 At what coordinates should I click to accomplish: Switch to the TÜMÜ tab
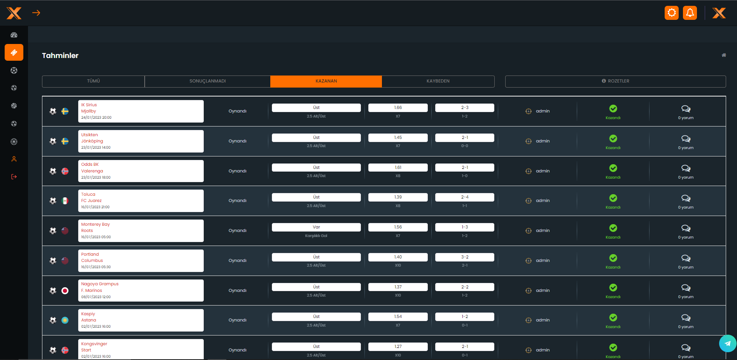click(x=93, y=81)
